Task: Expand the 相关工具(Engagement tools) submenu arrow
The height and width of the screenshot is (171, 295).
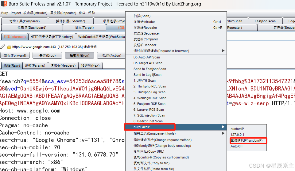Action: click(223, 133)
